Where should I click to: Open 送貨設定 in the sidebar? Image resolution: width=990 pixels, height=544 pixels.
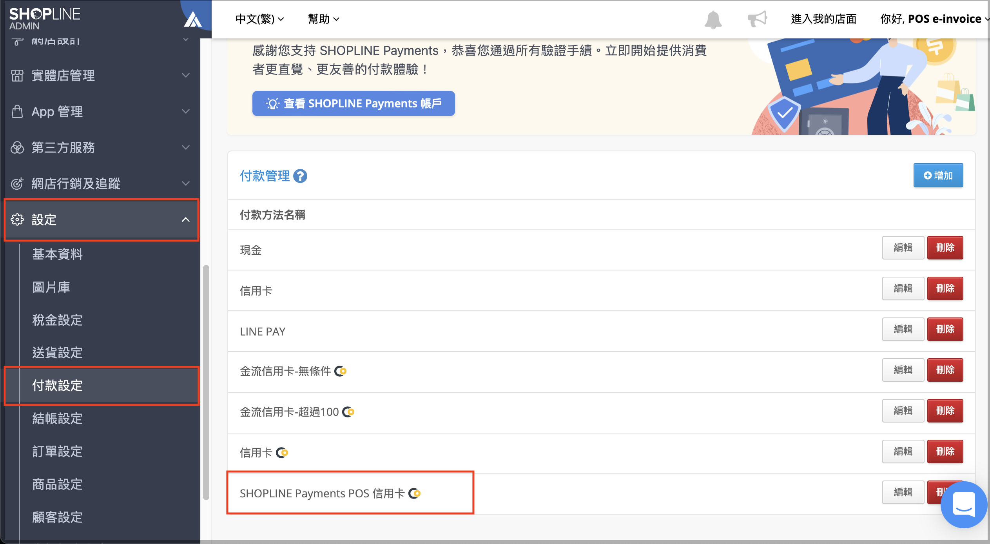pyautogui.click(x=58, y=353)
